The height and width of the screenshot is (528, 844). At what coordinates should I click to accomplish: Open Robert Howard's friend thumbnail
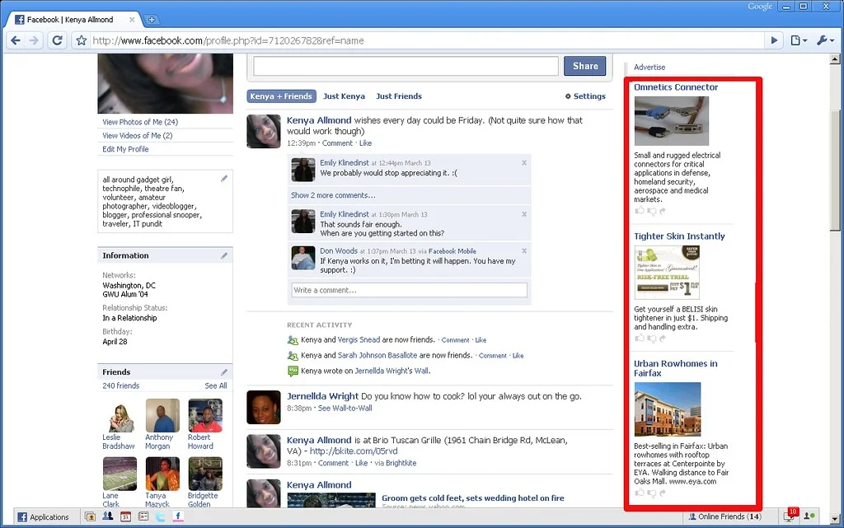pyautogui.click(x=205, y=415)
